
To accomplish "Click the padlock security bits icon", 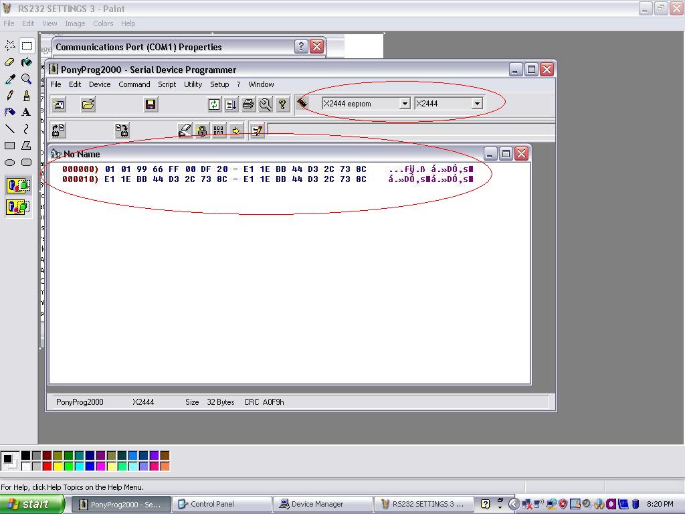I will click(x=202, y=131).
